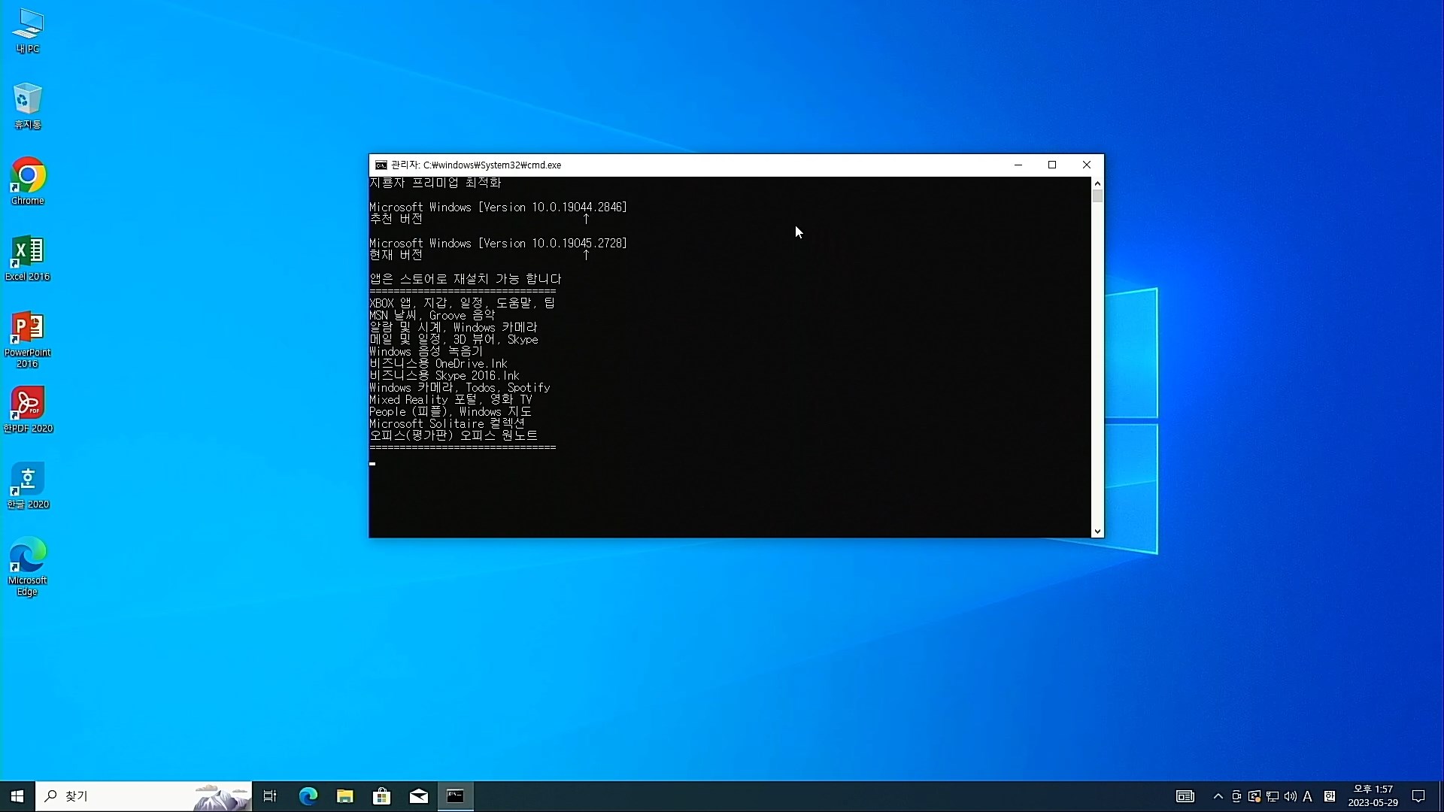Expand the hidden system tray icons
Image resolution: width=1444 pixels, height=812 pixels.
coord(1218,796)
